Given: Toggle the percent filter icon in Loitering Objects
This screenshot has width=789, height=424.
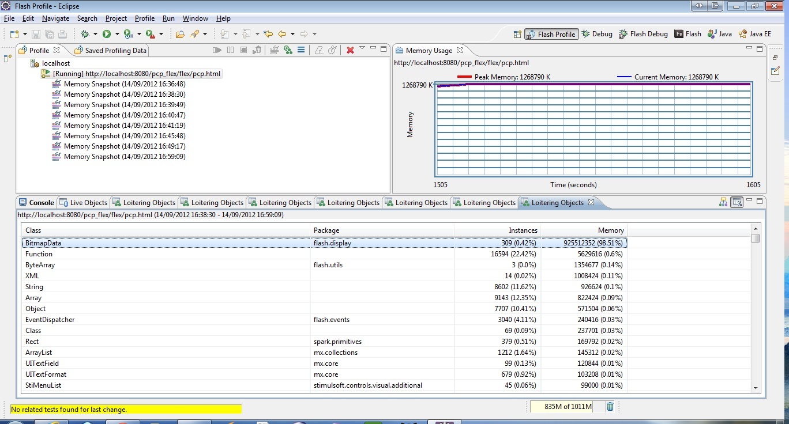Looking at the screenshot, I should click(x=737, y=202).
